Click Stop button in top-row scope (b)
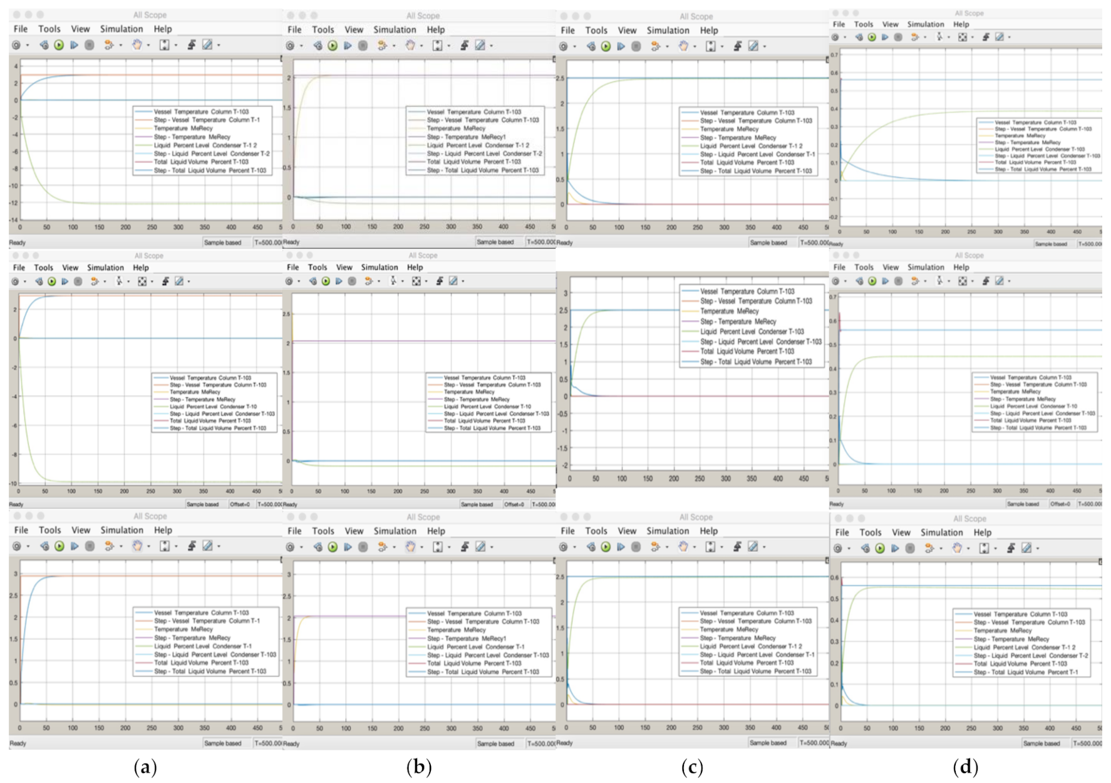The image size is (1111, 783). tap(363, 46)
